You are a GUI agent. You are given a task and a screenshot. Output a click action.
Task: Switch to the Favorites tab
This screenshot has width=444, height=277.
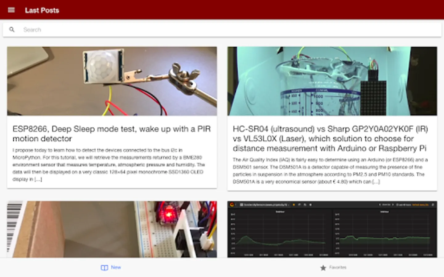pos(333,267)
